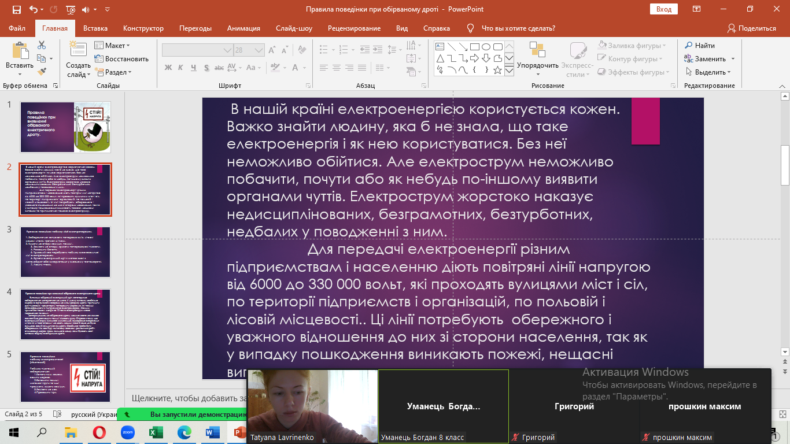Open the Анимация tab

point(243,28)
